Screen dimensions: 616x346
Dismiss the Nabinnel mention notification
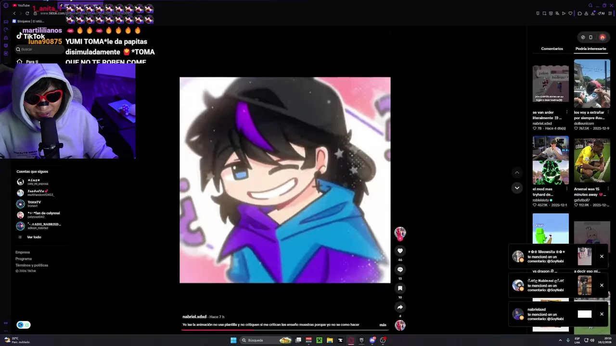(x=602, y=285)
